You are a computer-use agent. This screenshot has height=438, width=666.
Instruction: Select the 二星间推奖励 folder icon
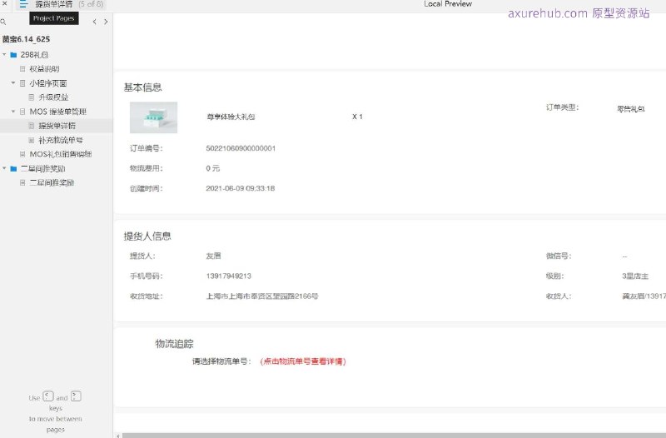(x=13, y=169)
